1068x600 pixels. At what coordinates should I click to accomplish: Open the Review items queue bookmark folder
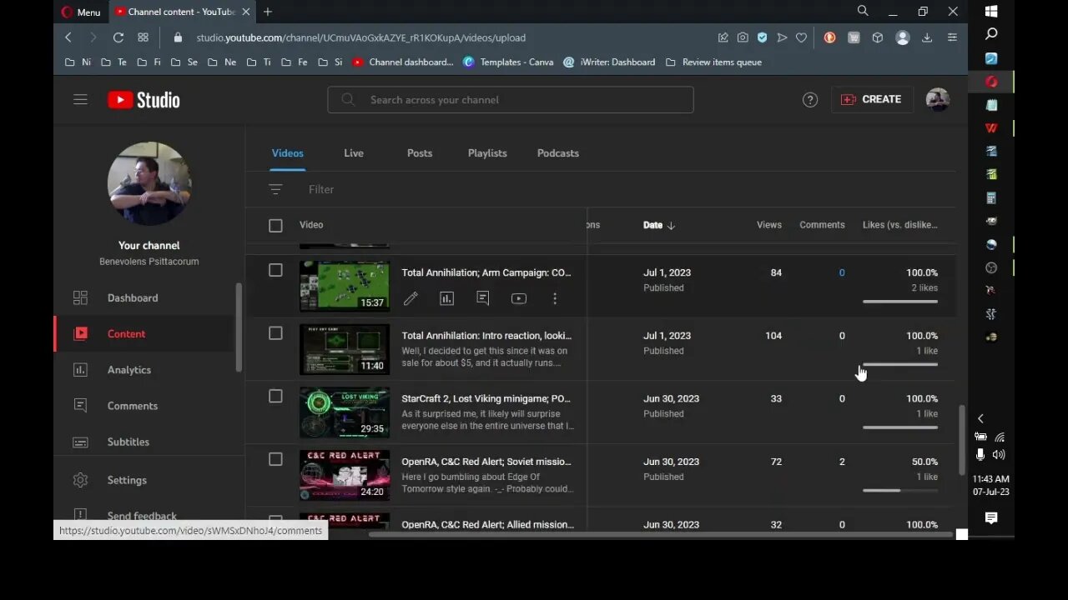pos(713,62)
